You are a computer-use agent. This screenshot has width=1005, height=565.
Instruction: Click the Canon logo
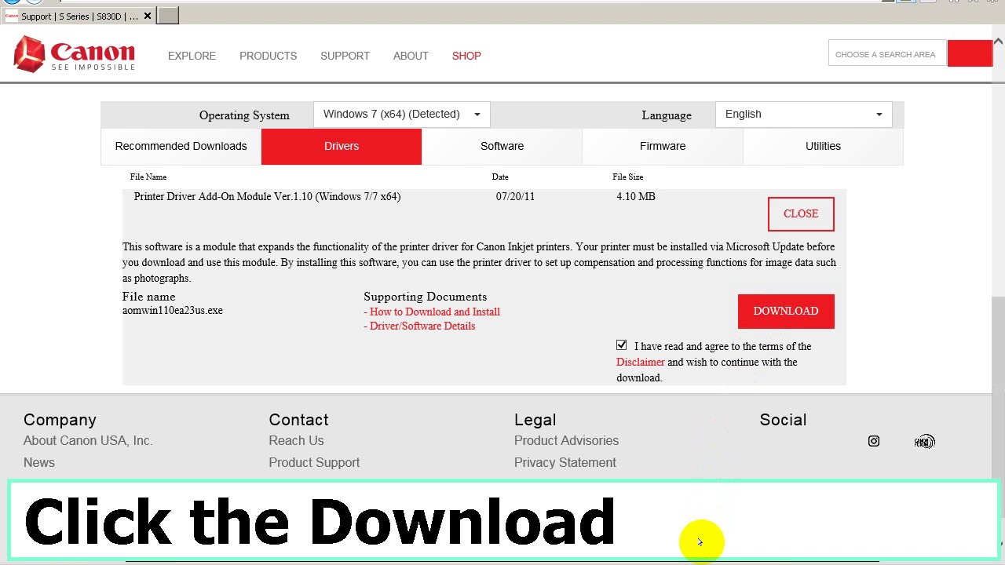(x=75, y=54)
